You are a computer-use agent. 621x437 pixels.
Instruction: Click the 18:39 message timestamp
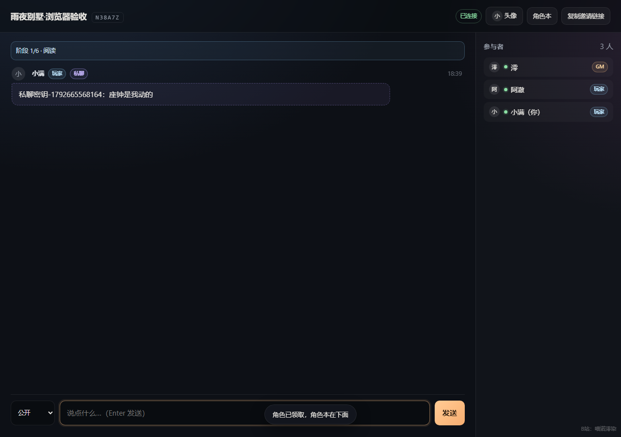coord(455,74)
